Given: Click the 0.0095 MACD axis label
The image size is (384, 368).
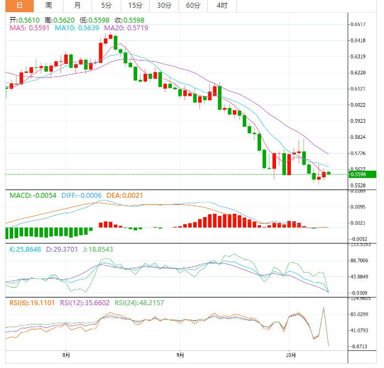Looking at the screenshot, I should pos(358,207).
